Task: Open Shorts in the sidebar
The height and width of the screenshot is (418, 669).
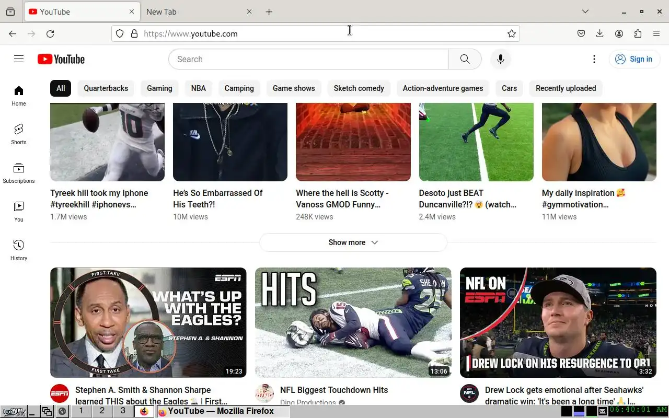Action: (19, 134)
